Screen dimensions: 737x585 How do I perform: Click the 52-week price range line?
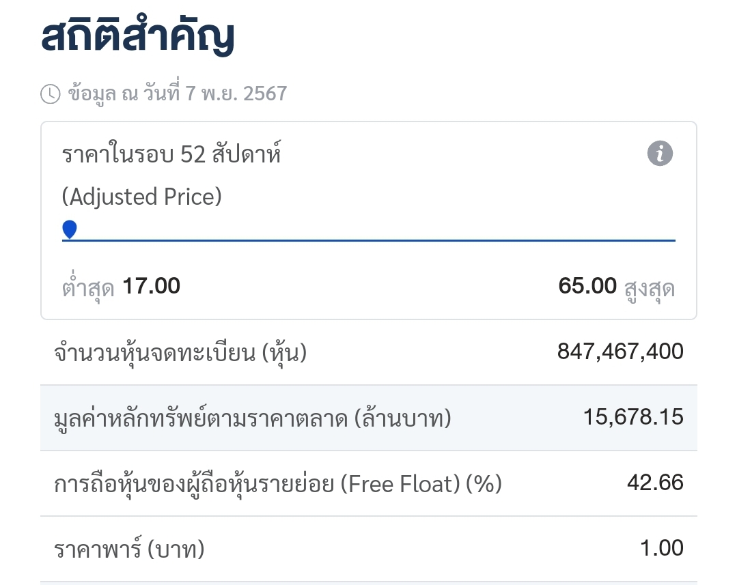(369, 240)
